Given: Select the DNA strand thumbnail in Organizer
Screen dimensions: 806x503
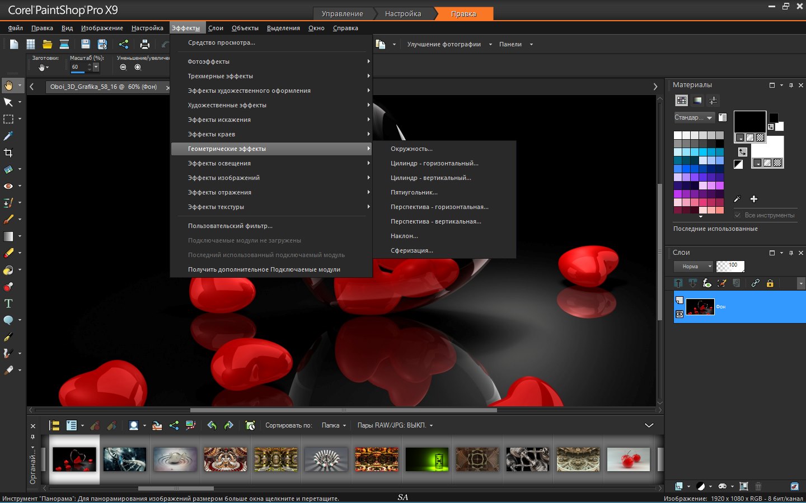Looking at the screenshot, I should 125,459.
